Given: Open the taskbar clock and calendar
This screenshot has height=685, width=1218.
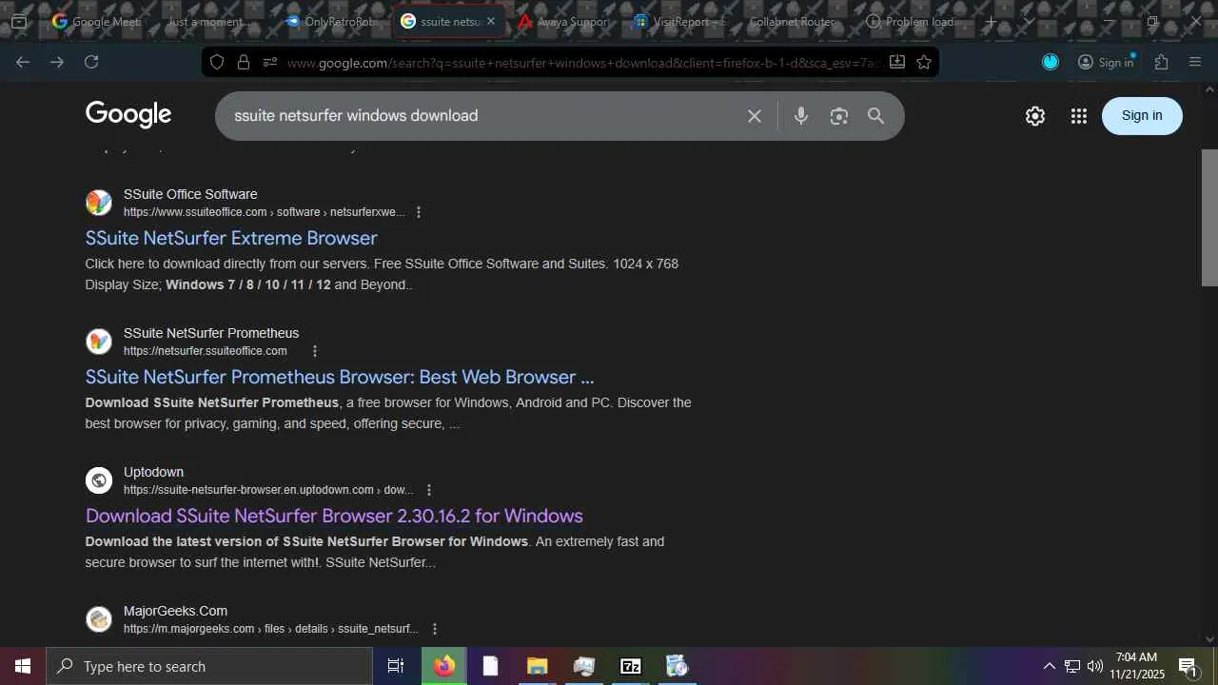Looking at the screenshot, I should [1136, 666].
